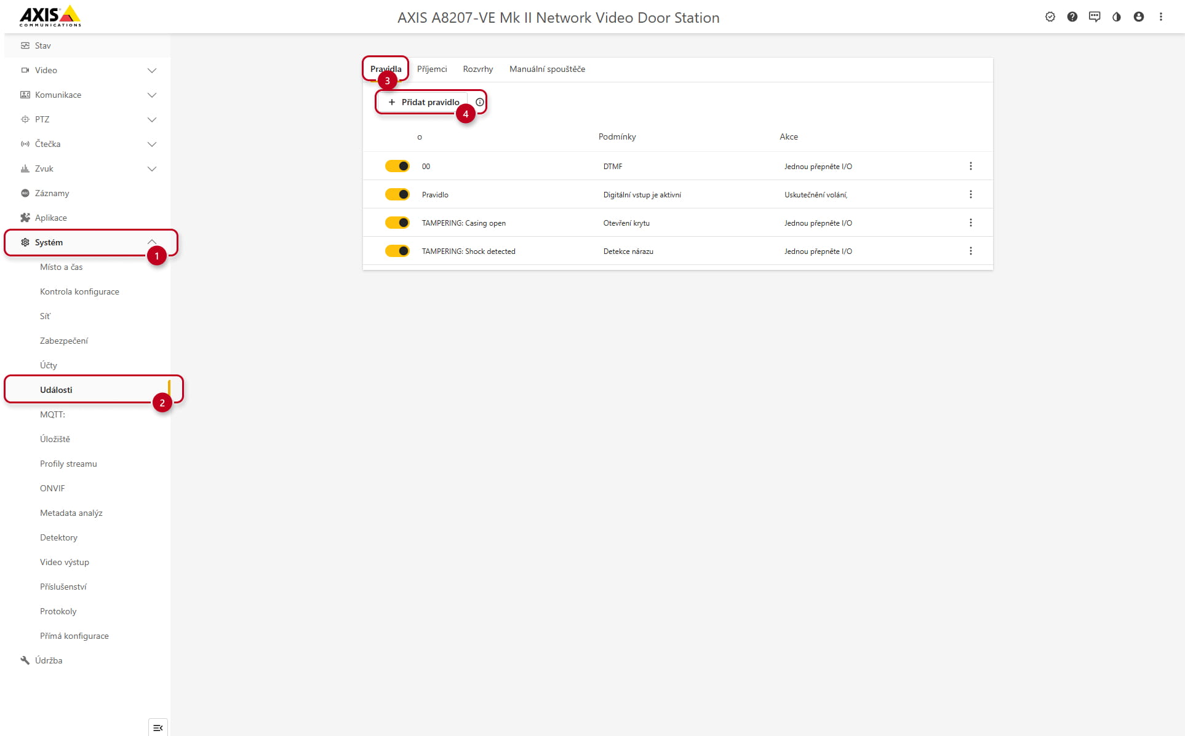Open options for TAMPERING: Casing open
The width and height of the screenshot is (1185, 736).
971,223
